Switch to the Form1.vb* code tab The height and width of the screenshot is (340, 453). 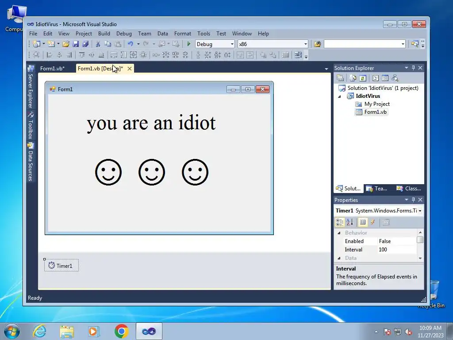click(x=52, y=69)
